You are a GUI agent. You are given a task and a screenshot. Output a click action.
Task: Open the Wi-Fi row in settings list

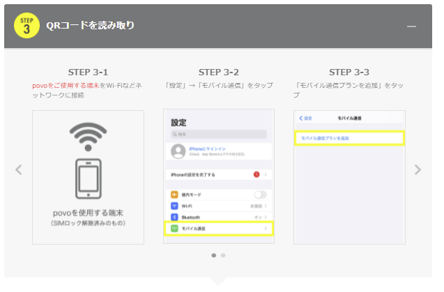click(219, 206)
